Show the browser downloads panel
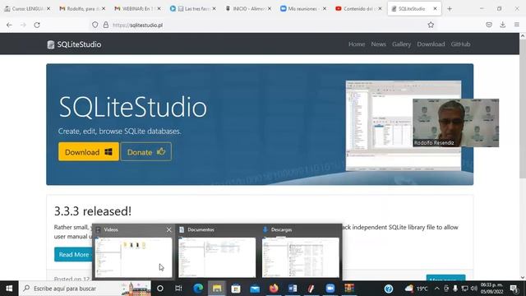 point(502,25)
